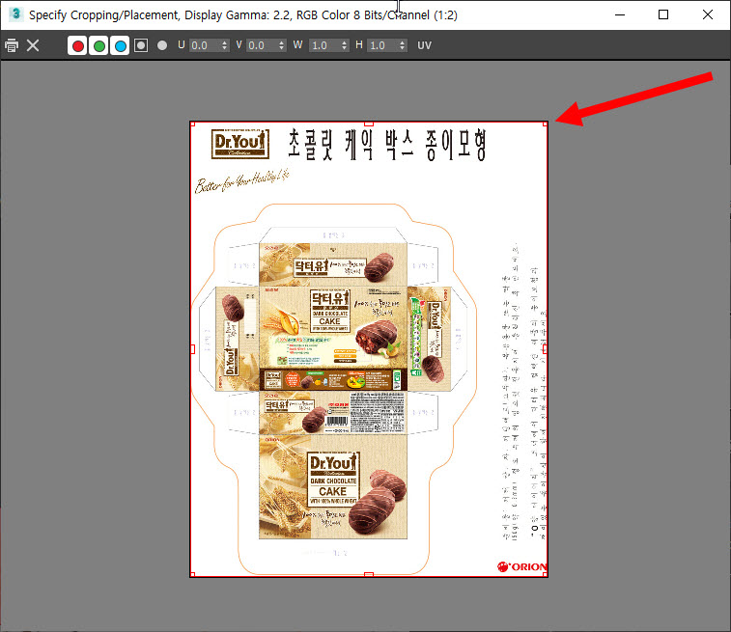
Task: Click into the V value field
Action: click(262, 45)
